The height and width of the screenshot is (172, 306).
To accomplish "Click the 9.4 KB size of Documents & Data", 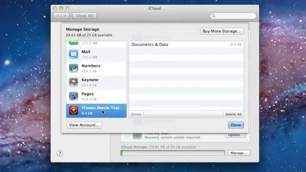I will (236, 44).
